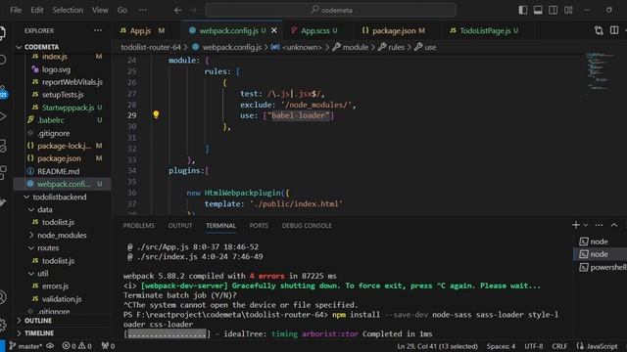
Task: Click the master branch status indicator
Action: click(25, 346)
